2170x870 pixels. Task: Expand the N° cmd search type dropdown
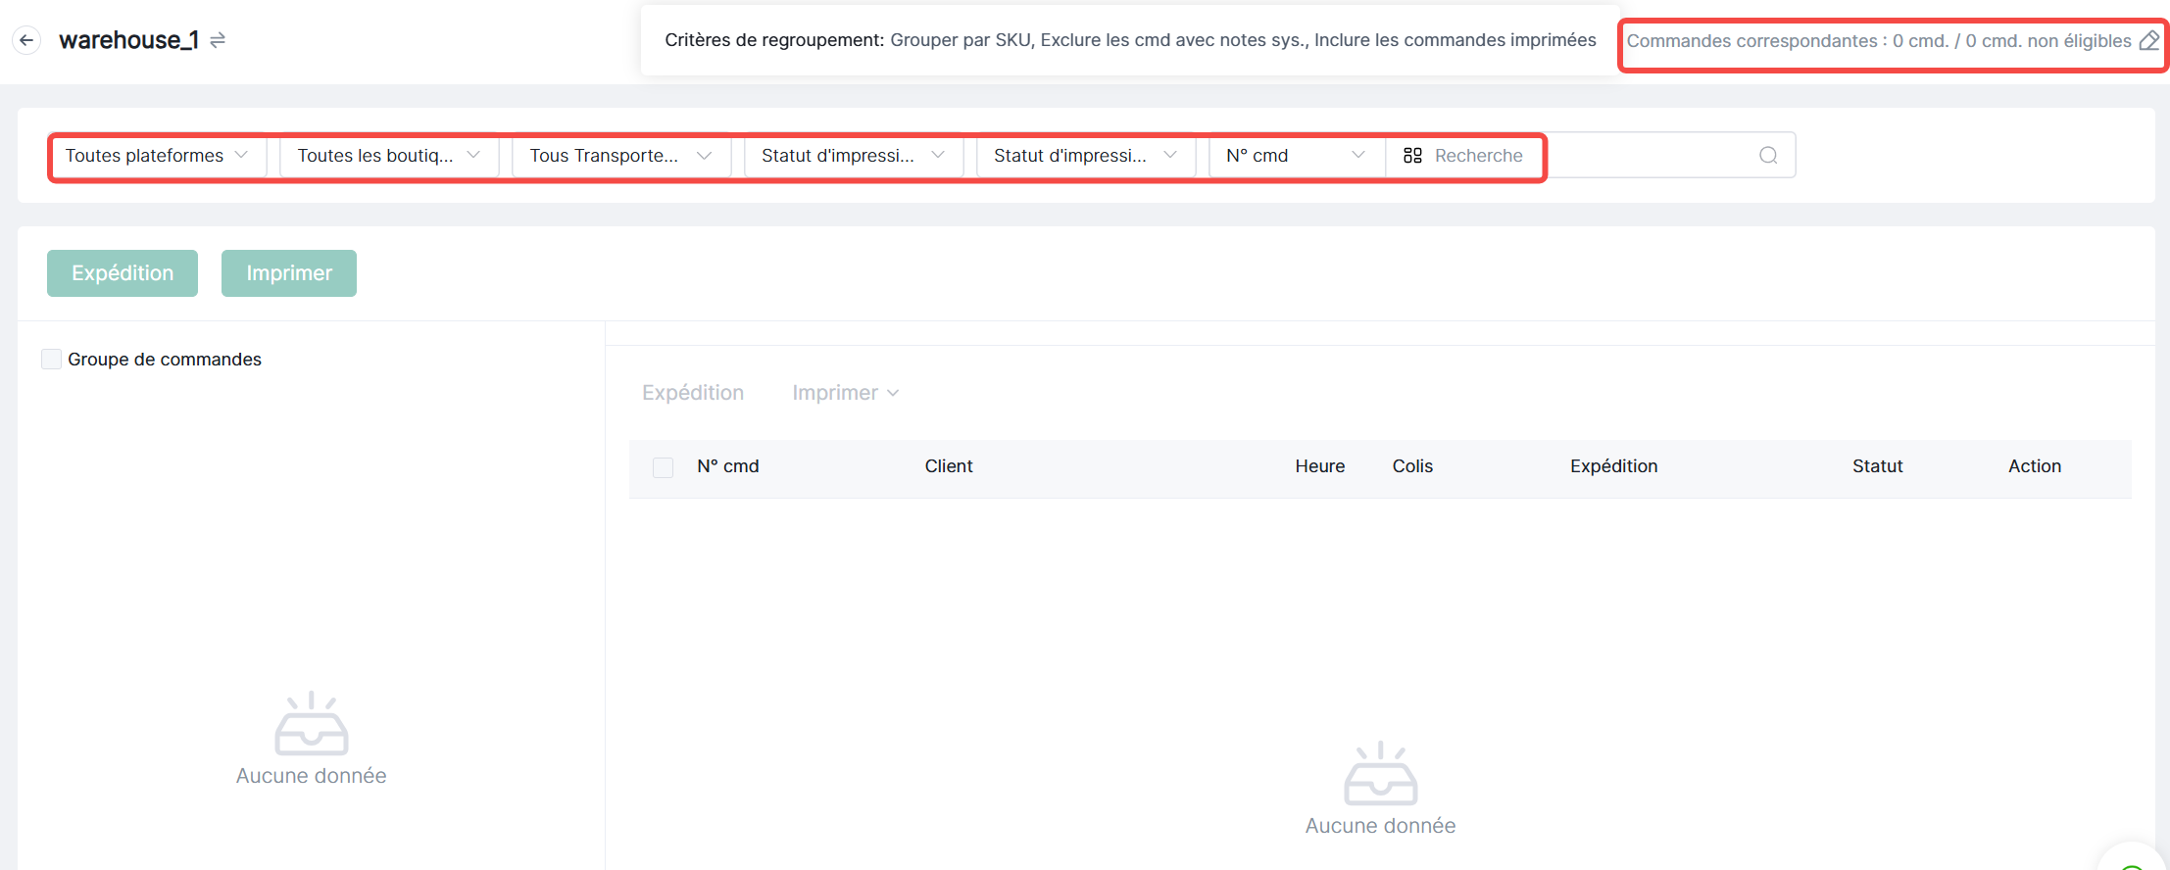(1295, 156)
